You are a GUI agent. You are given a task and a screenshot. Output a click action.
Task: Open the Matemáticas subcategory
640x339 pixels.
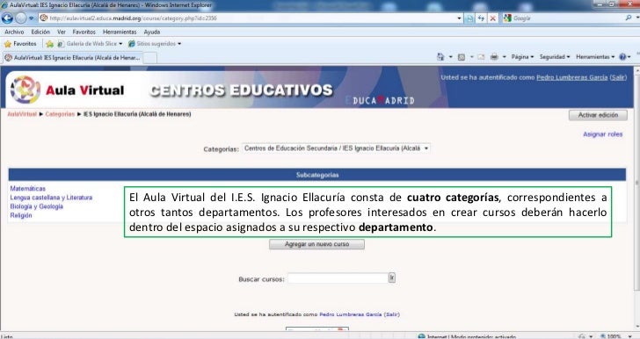tap(28, 189)
